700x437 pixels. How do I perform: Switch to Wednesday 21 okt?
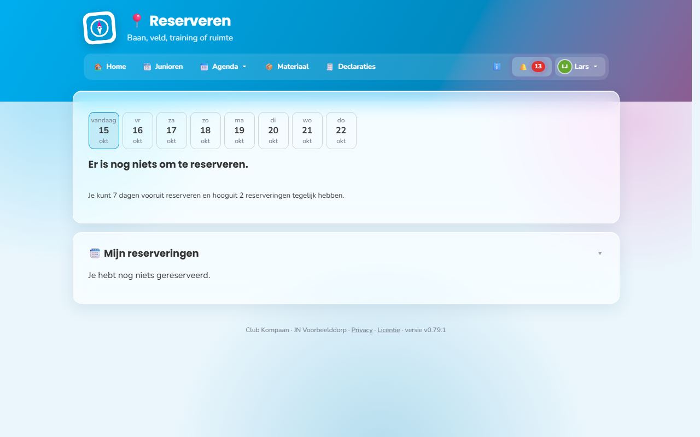pyautogui.click(x=307, y=131)
